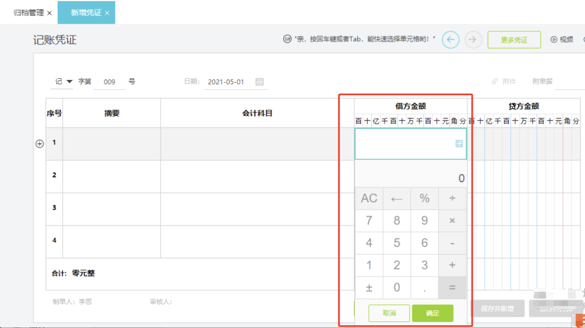Screen dimensions: 585x328
Task: Click the 记账凭证 heading
Action: click(x=55, y=40)
